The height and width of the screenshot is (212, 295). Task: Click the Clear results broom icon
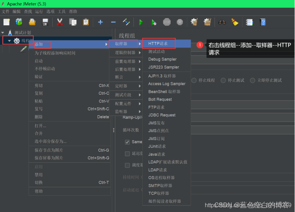pos(194,22)
